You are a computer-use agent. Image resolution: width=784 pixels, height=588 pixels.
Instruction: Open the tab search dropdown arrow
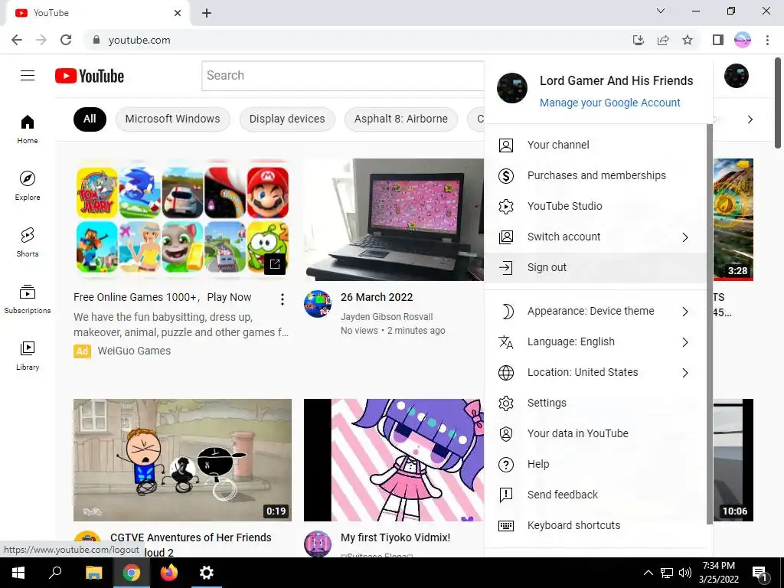661,11
